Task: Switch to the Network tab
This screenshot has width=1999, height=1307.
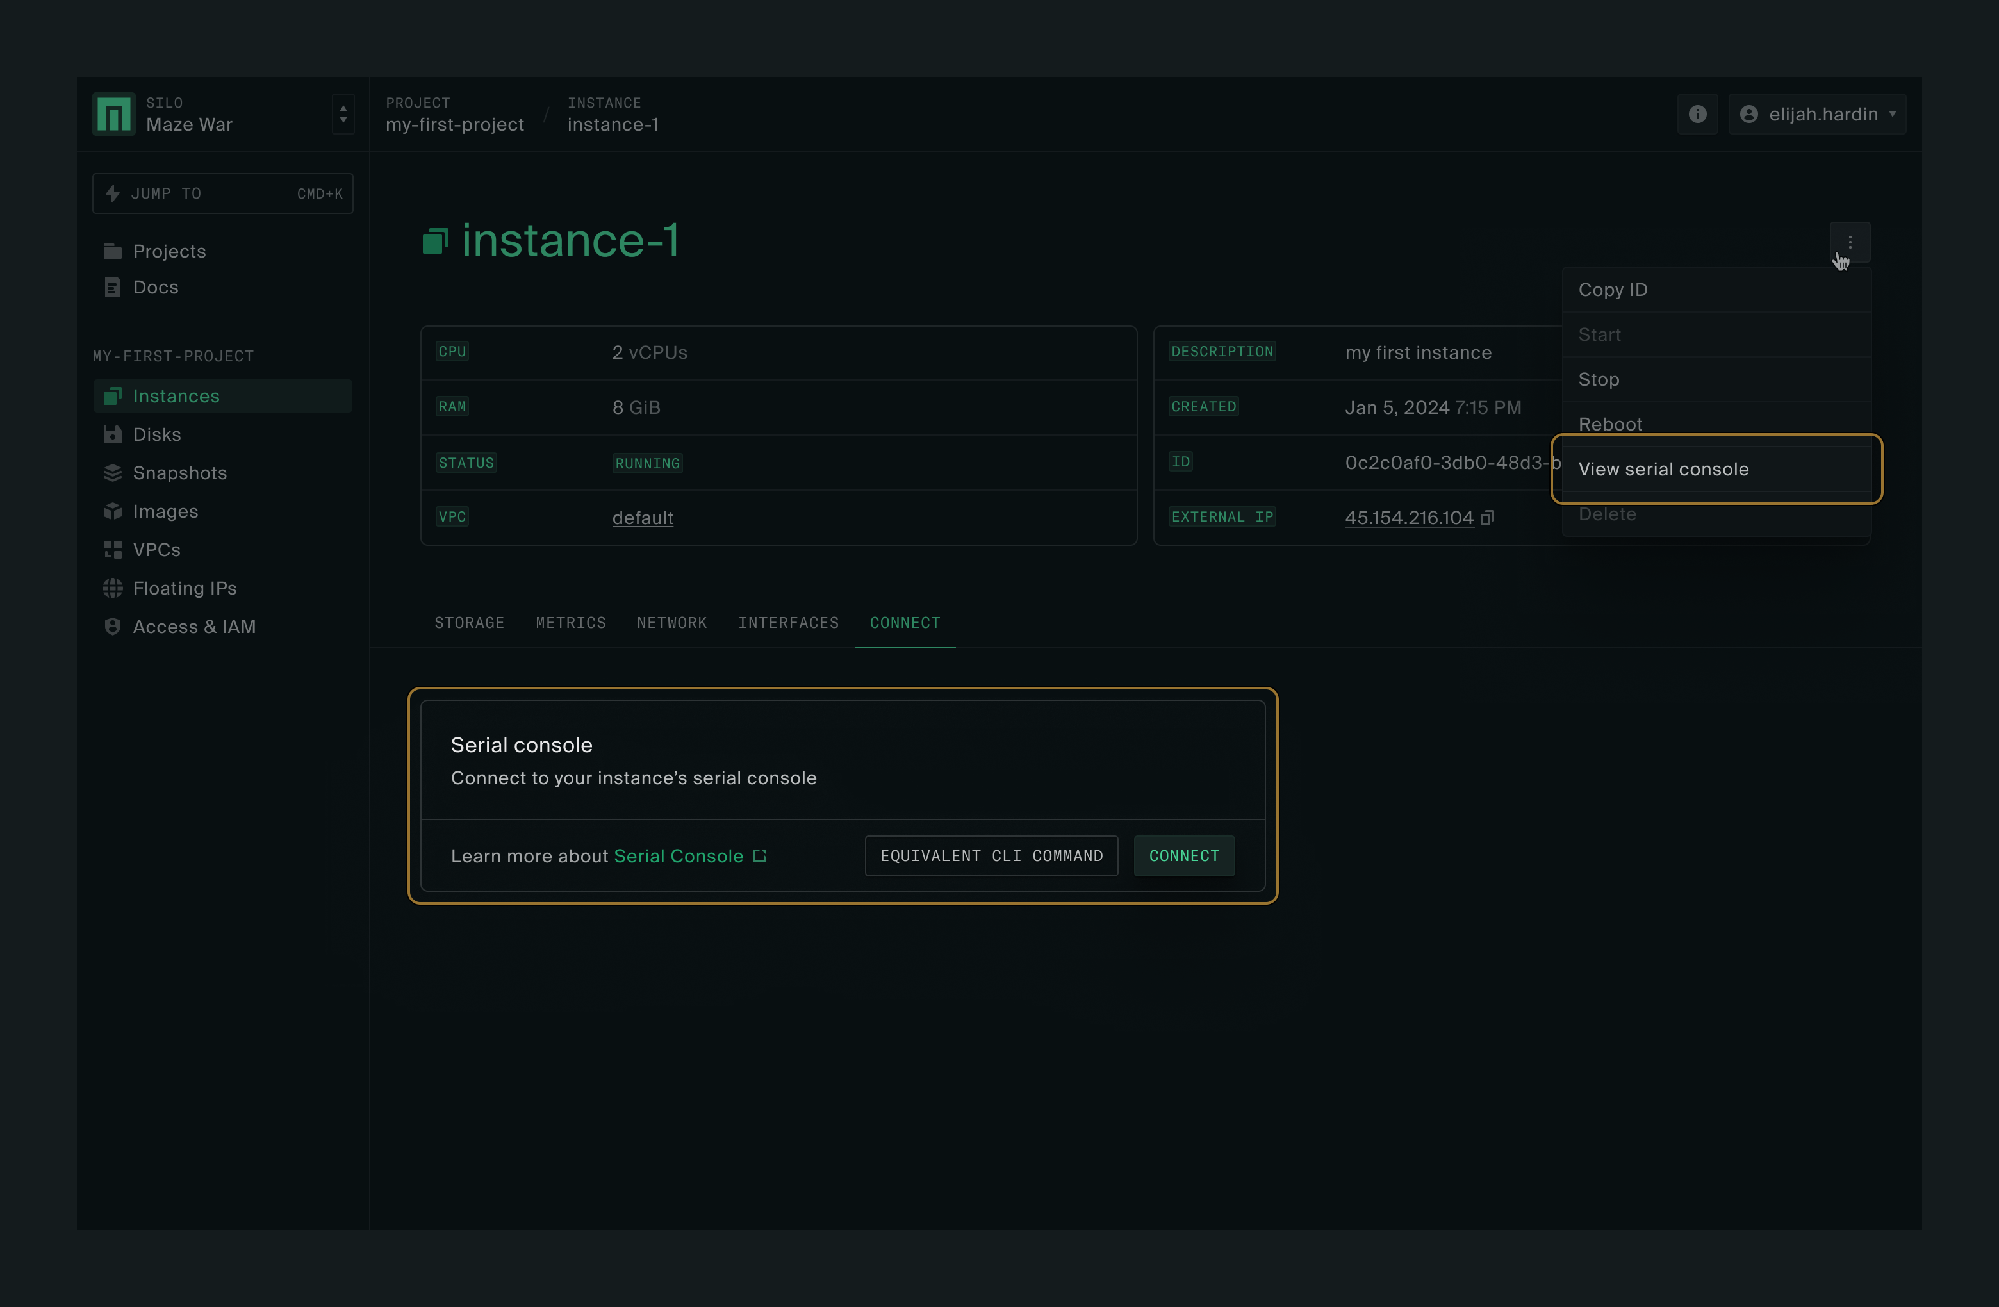Action: click(x=671, y=622)
